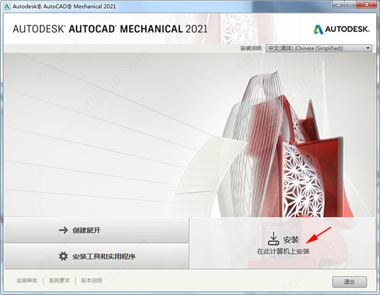The image size is (380, 295).
Task: Click the 创建展开 arrow icon
Action: [63, 230]
